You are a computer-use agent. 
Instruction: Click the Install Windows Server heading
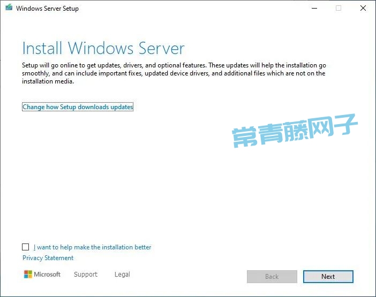tap(103, 48)
